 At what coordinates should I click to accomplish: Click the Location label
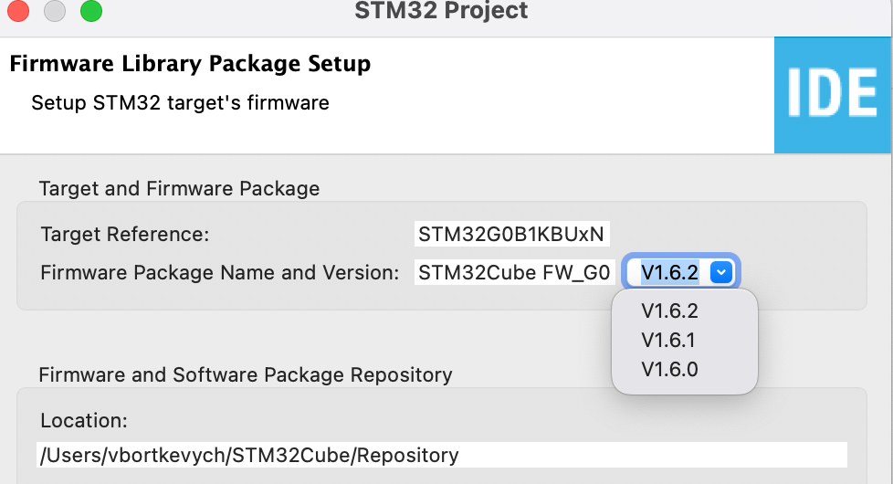[84, 421]
